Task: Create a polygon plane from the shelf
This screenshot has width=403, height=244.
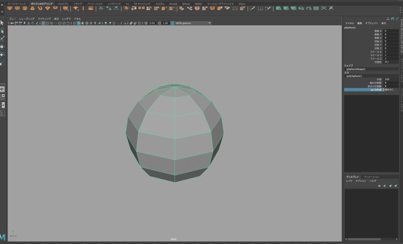Action: [47, 8]
